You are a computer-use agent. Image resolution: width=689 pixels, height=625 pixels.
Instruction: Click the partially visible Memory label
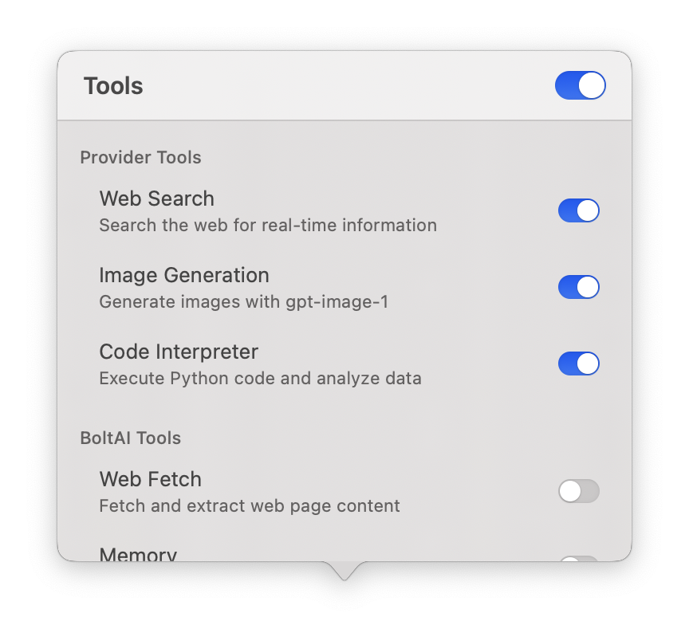[x=138, y=553]
